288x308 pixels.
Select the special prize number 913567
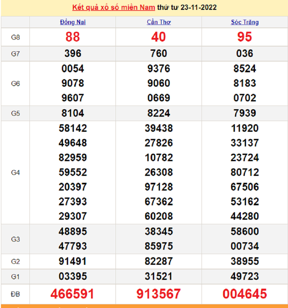click(159, 294)
